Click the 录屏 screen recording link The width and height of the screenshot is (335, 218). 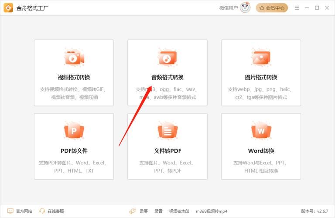[x=144, y=211]
